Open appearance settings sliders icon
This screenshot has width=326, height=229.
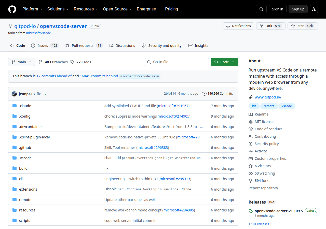(x=314, y=9)
